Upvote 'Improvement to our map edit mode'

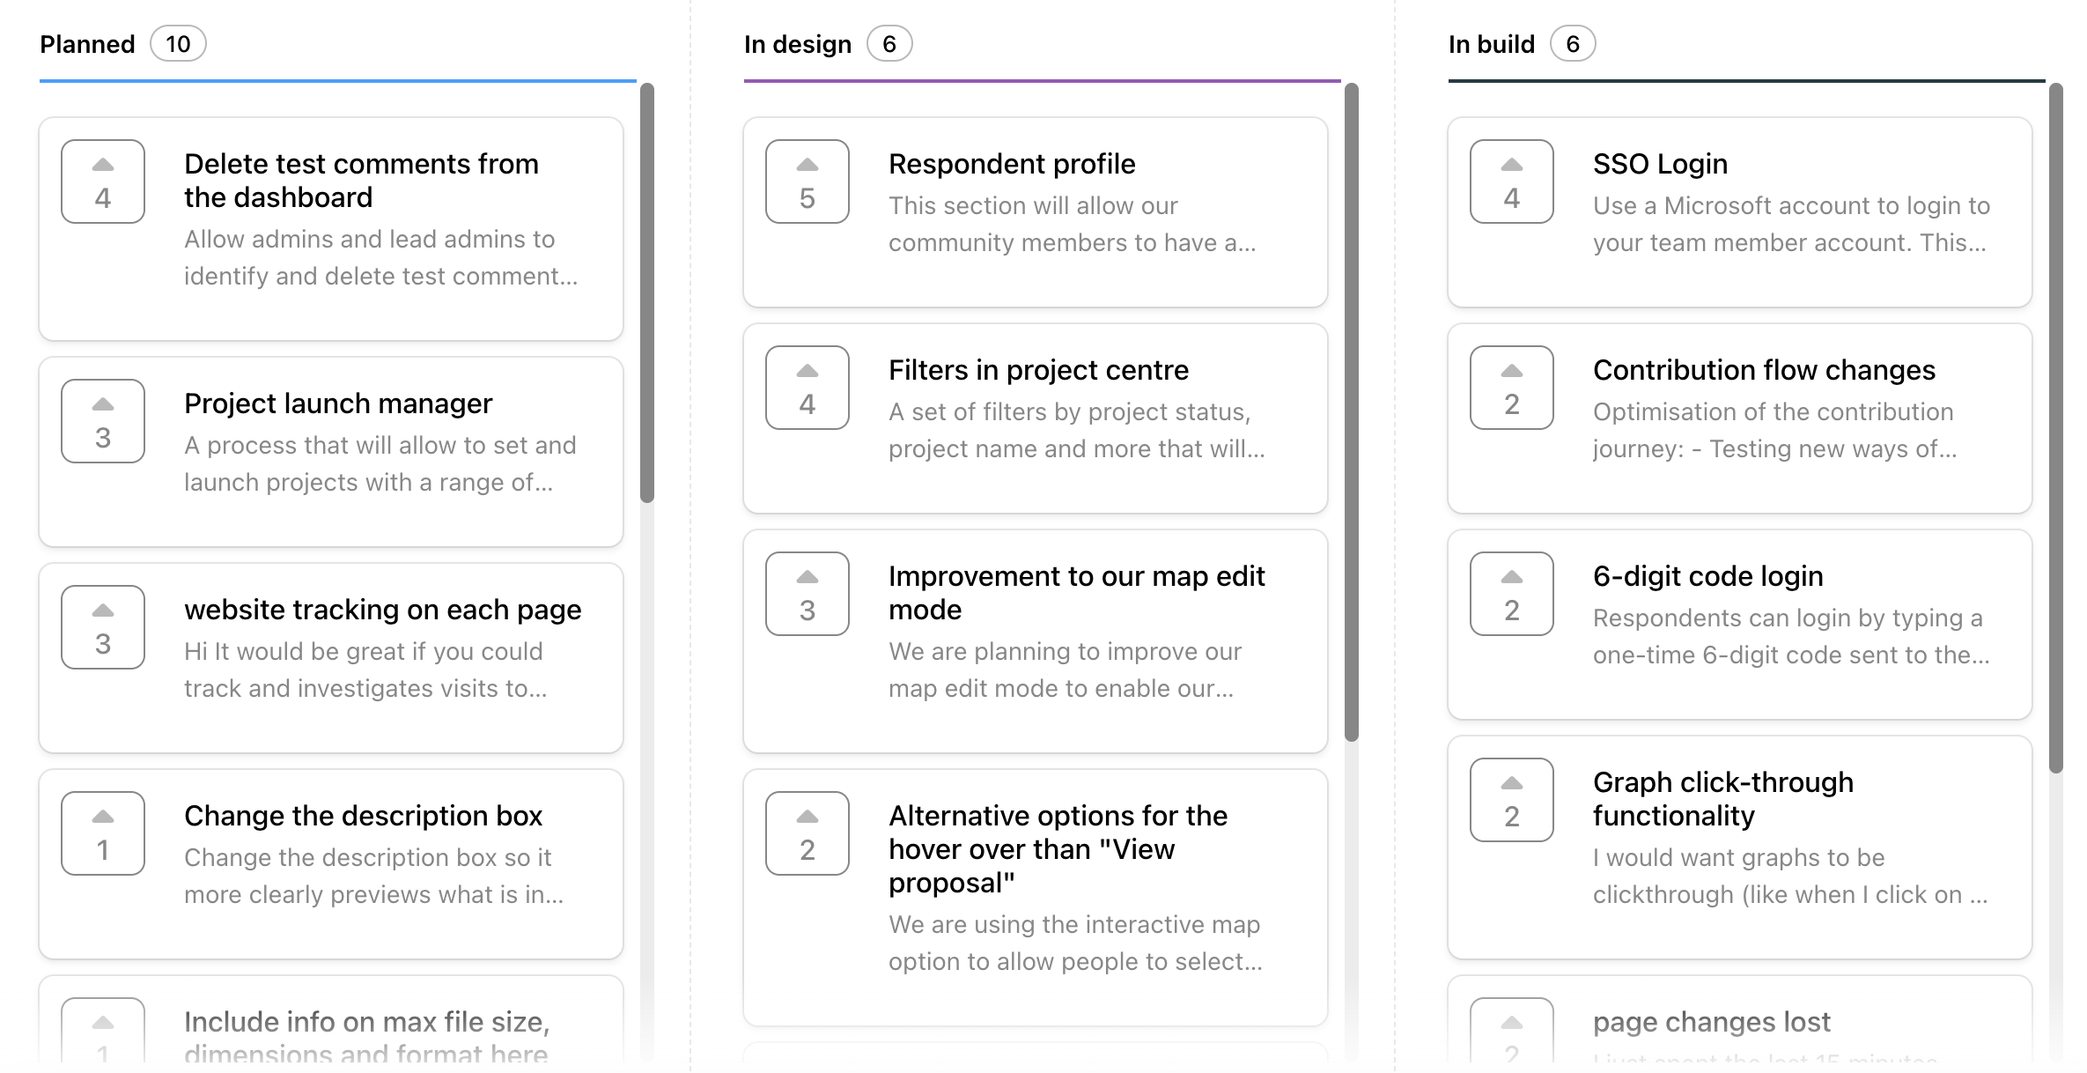[x=808, y=594]
